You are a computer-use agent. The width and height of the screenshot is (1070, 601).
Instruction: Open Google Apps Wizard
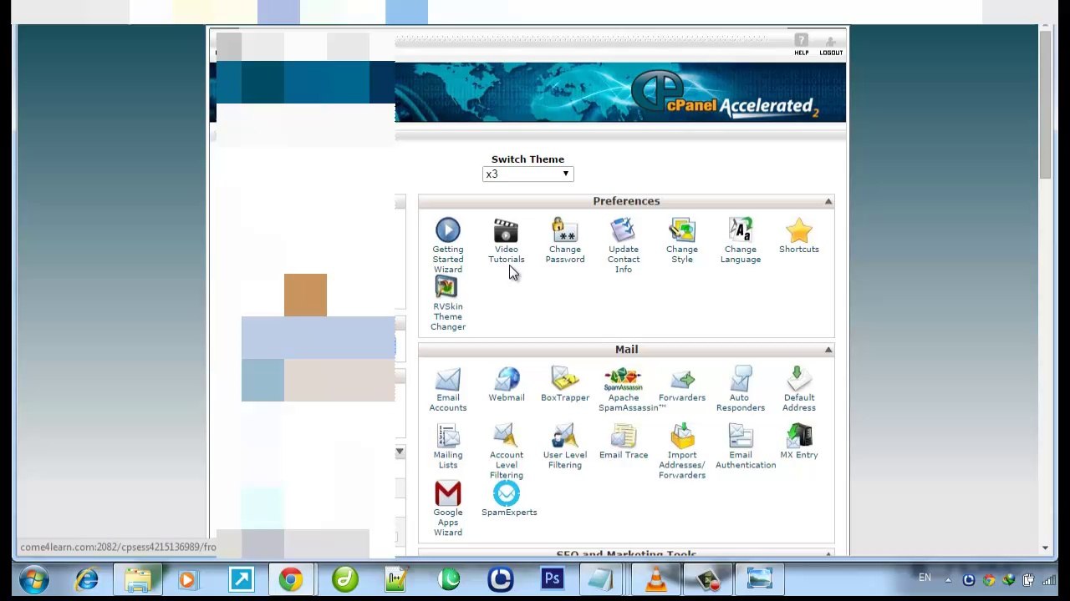447,509
